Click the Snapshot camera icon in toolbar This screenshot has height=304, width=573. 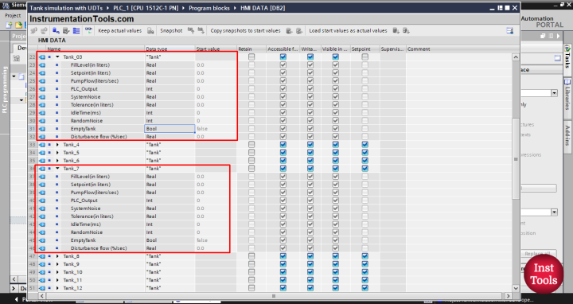150,31
